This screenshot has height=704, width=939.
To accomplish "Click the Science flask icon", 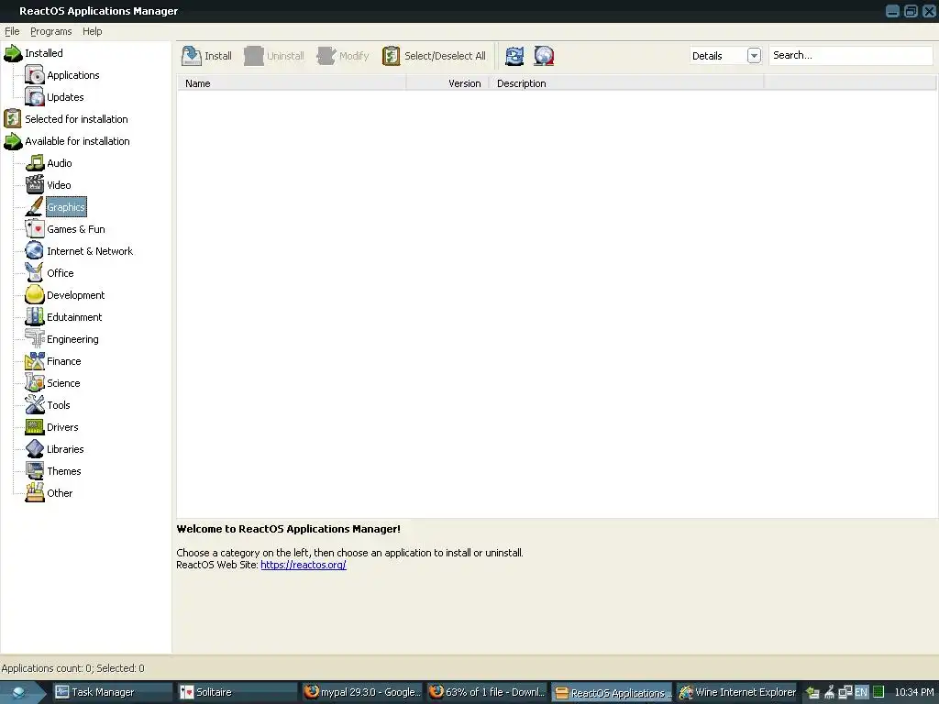I will pyautogui.click(x=35, y=383).
